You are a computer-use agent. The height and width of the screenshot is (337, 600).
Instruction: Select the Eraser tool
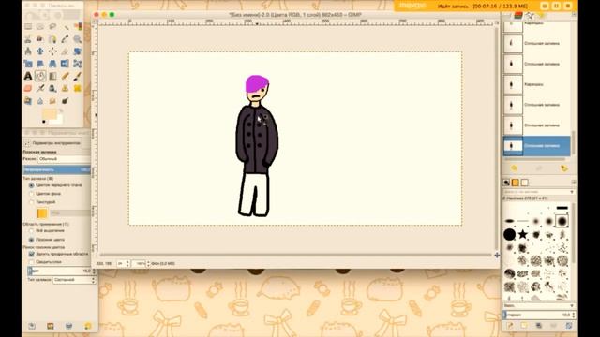[28, 88]
